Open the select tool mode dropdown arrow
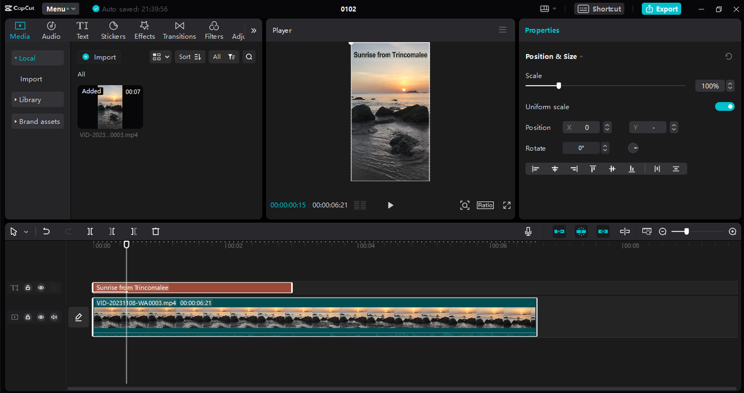This screenshot has height=393, width=744. 26,232
